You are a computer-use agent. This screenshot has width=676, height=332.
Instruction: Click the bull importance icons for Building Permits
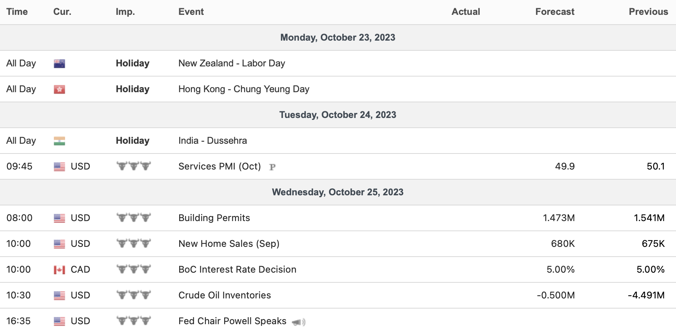(x=133, y=218)
